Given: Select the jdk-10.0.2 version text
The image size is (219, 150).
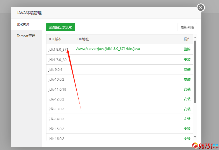Looking at the screenshot, I should (56, 79).
